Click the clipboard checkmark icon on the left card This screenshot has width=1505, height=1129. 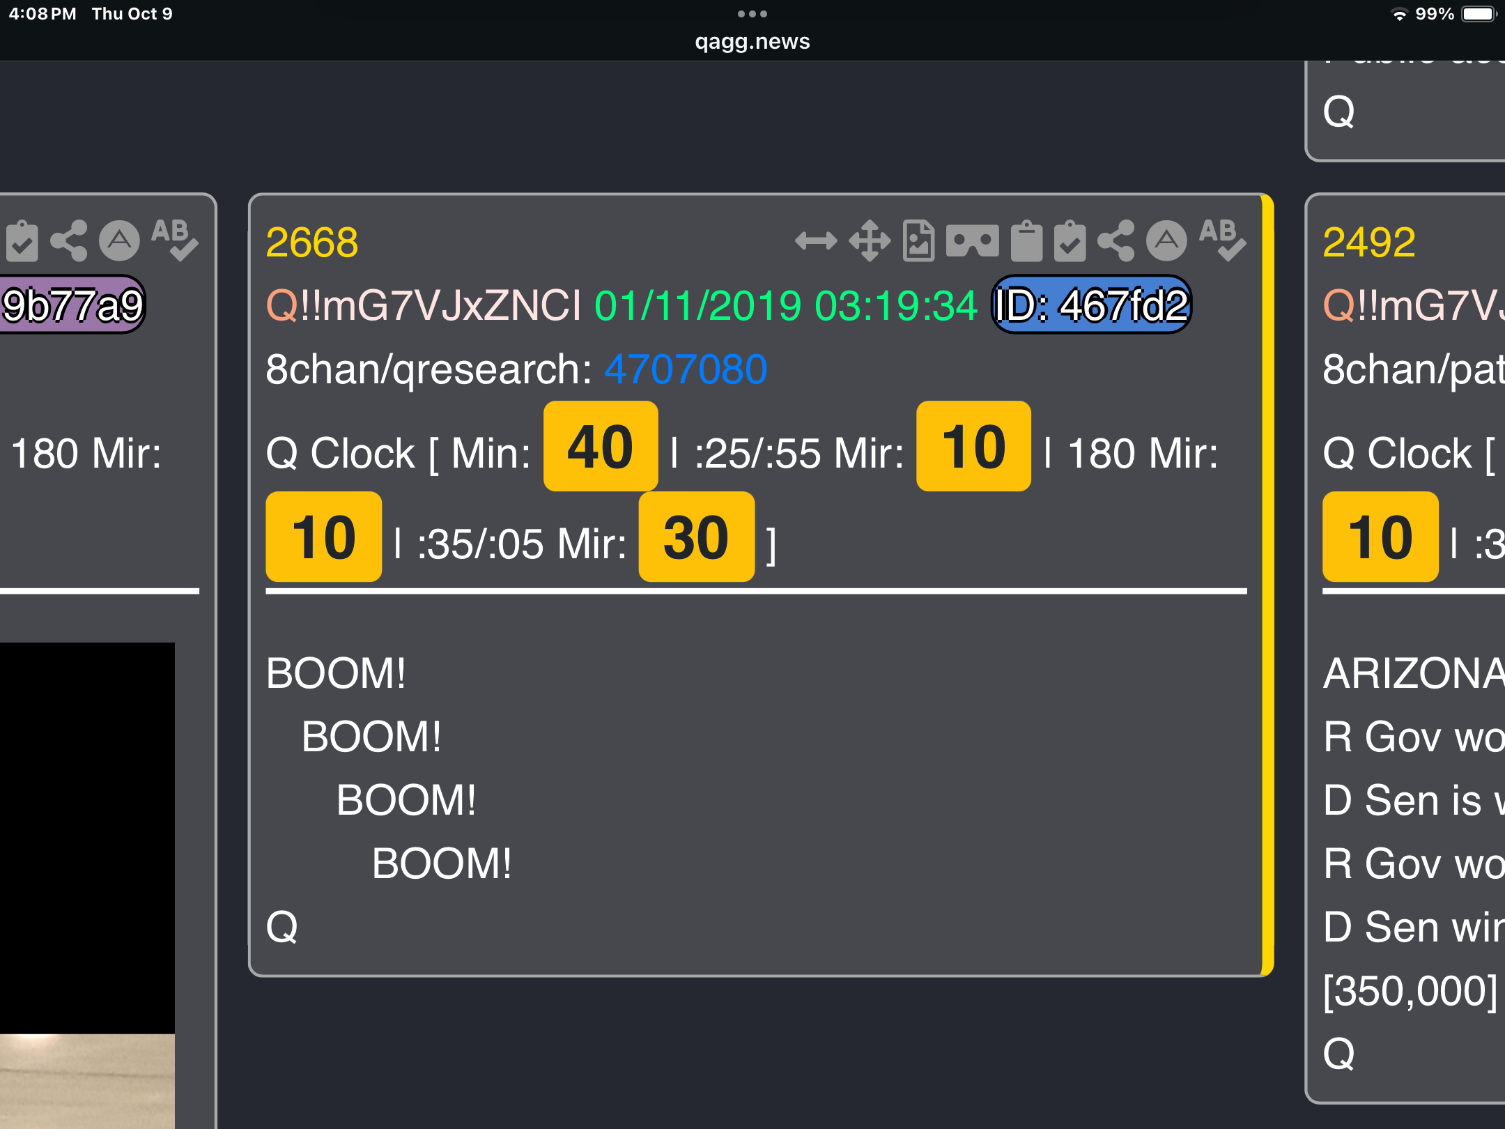pos(22,241)
